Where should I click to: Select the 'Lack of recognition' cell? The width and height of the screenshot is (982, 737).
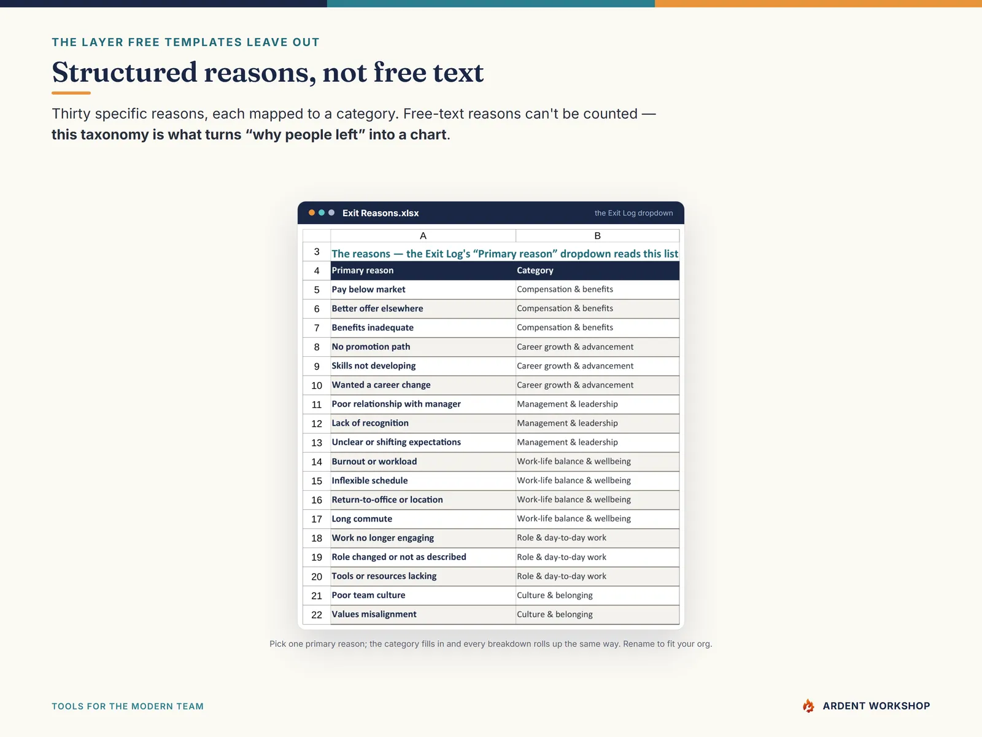pos(423,423)
